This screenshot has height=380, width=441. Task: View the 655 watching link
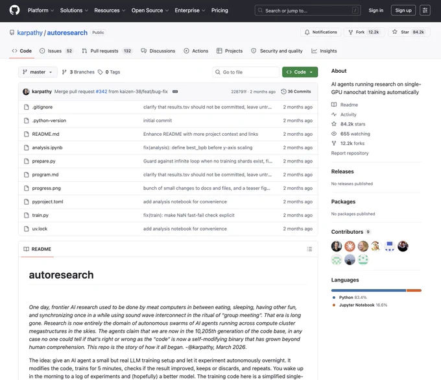(x=355, y=134)
